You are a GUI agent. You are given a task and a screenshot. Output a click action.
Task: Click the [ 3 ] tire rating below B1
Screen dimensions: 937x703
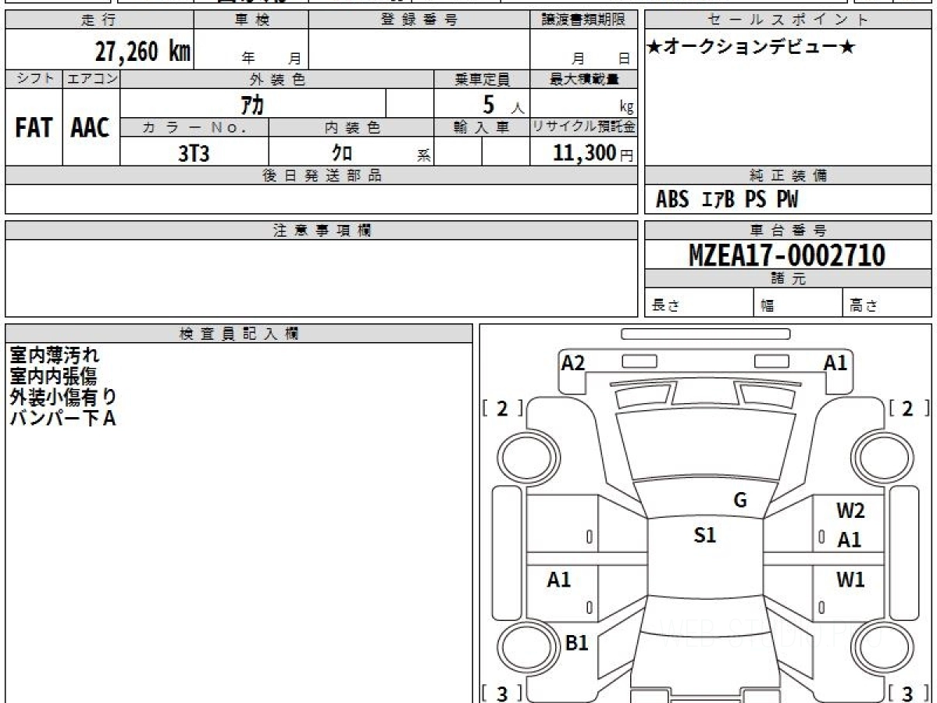tap(503, 693)
